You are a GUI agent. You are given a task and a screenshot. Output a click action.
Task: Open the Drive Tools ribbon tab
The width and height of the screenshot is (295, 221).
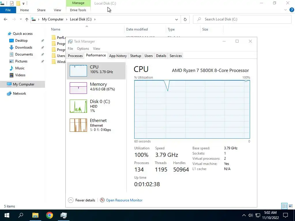(78, 10)
